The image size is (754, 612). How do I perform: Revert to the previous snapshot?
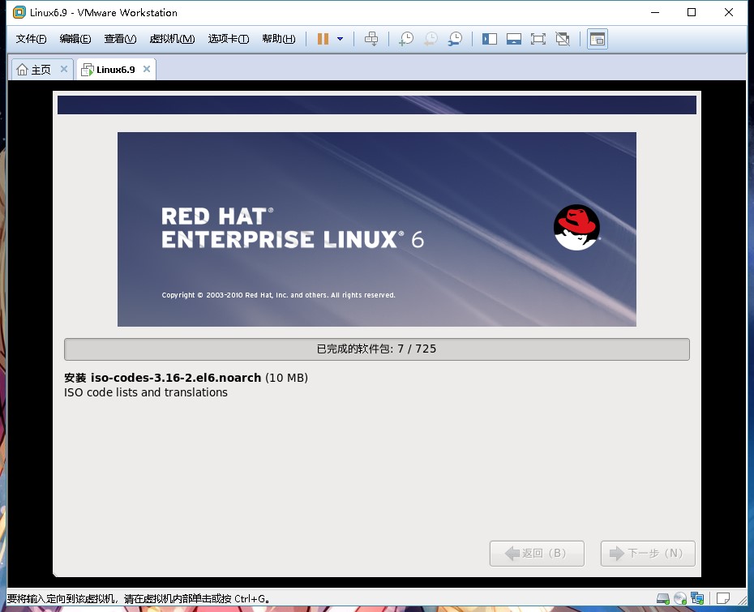[431, 39]
